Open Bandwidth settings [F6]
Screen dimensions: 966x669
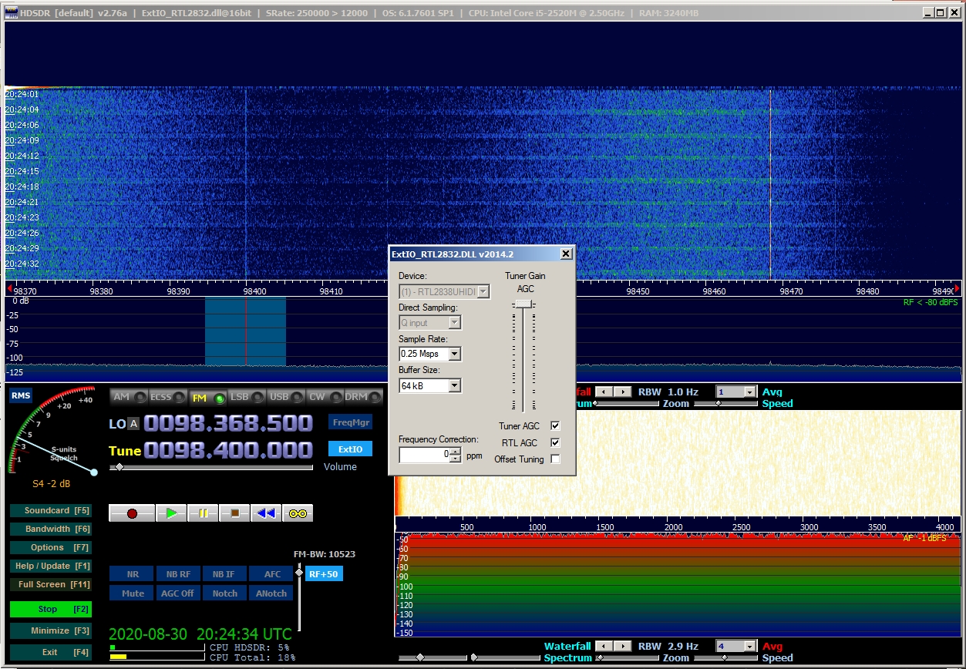(x=51, y=529)
